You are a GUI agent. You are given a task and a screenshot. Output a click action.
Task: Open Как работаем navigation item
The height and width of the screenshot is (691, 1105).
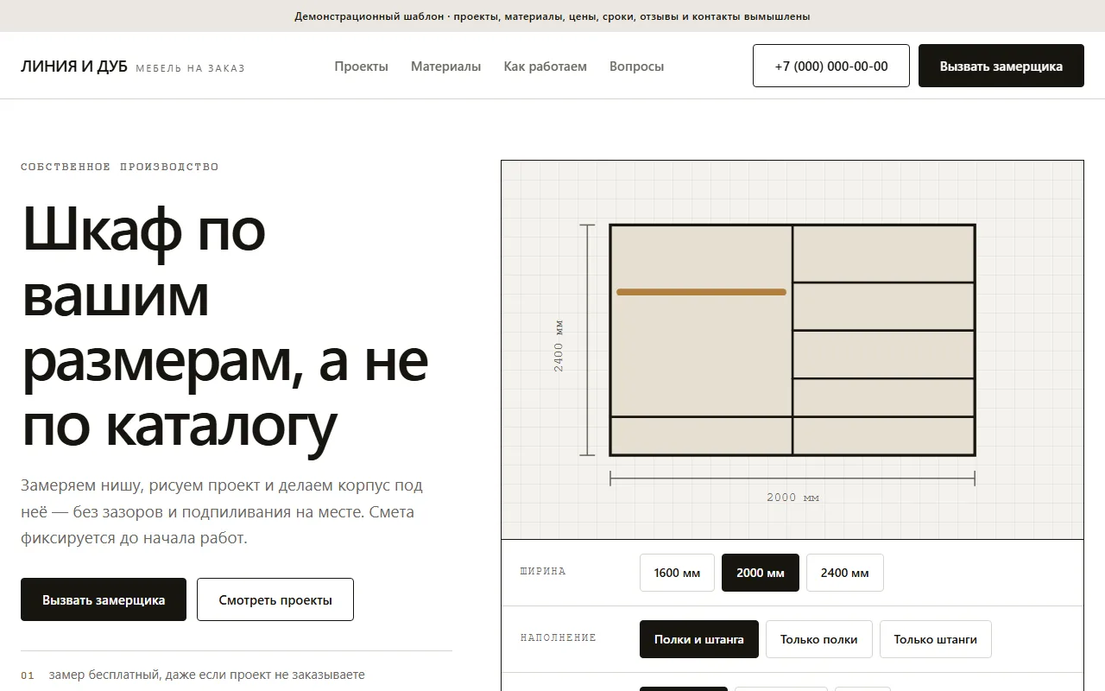coord(545,67)
